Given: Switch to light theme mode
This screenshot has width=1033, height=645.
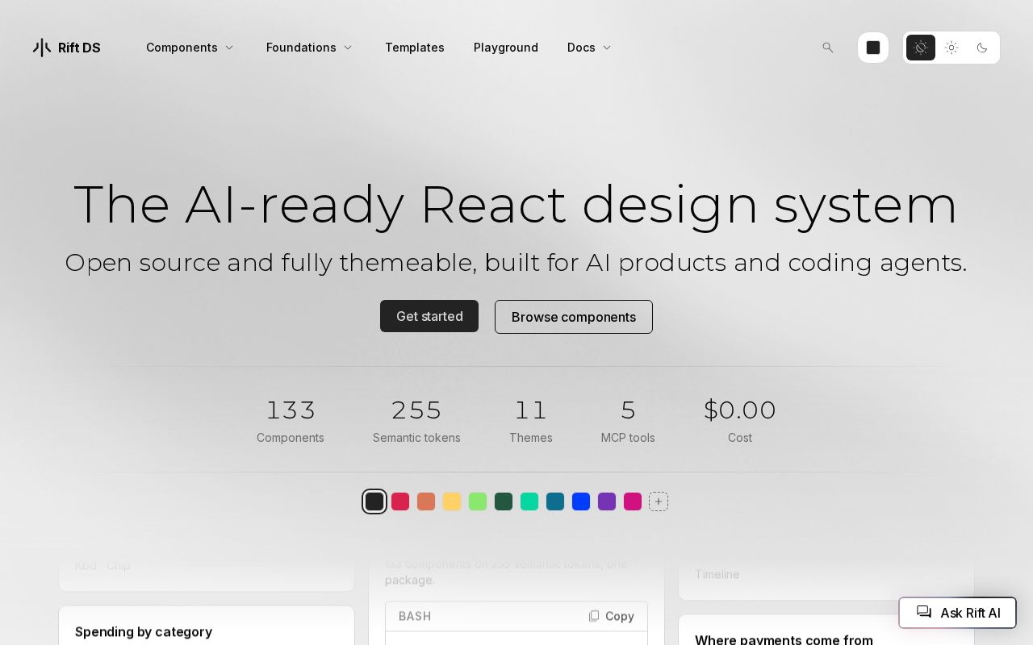Looking at the screenshot, I should [x=951, y=48].
